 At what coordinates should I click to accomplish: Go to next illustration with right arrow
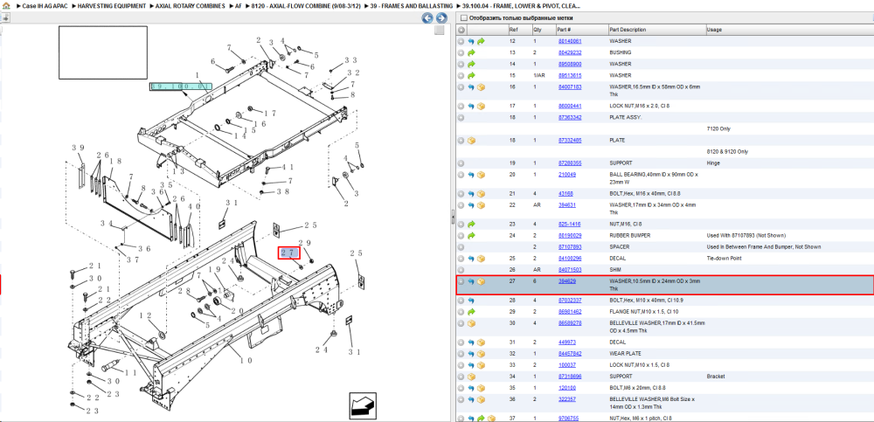tap(440, 18)
